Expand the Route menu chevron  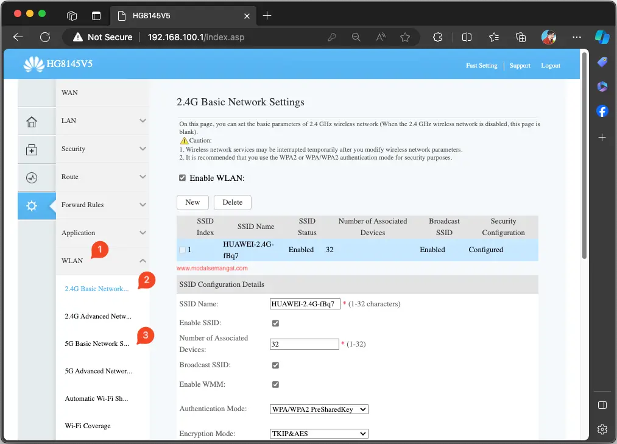click(x=143, y=177)
